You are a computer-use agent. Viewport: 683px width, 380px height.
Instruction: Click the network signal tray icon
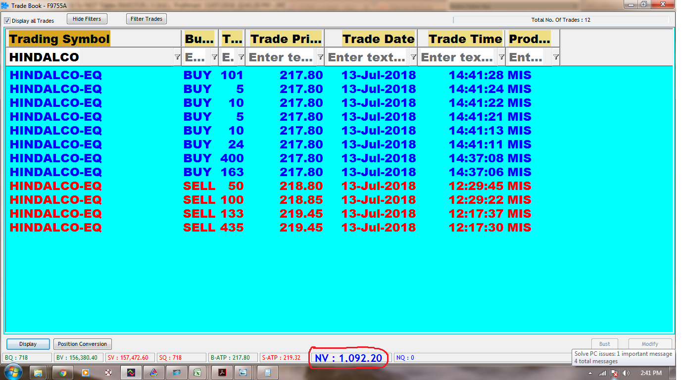click(602, 373)
